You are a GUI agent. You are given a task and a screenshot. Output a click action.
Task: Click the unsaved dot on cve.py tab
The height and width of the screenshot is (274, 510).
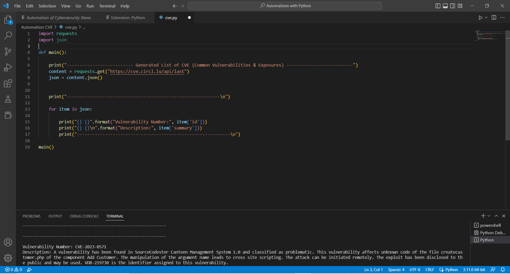tap(189, 18)
